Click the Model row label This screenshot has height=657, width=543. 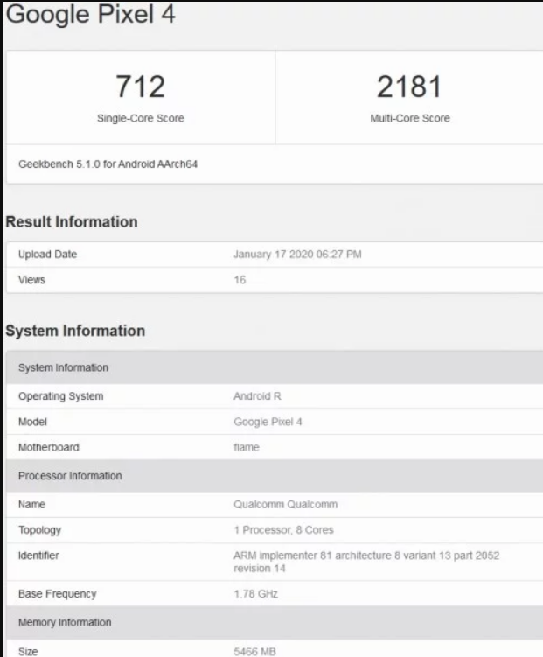coord(32,422)
